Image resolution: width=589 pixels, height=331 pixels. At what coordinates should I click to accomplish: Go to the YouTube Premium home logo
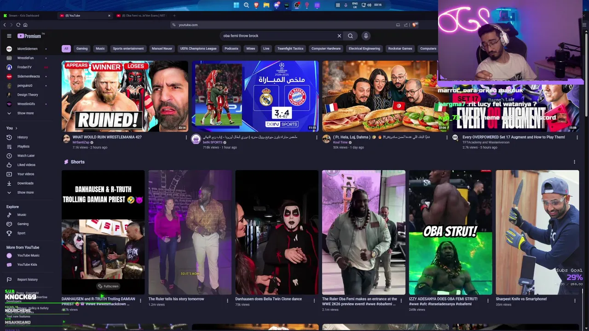tap(30, 36)
